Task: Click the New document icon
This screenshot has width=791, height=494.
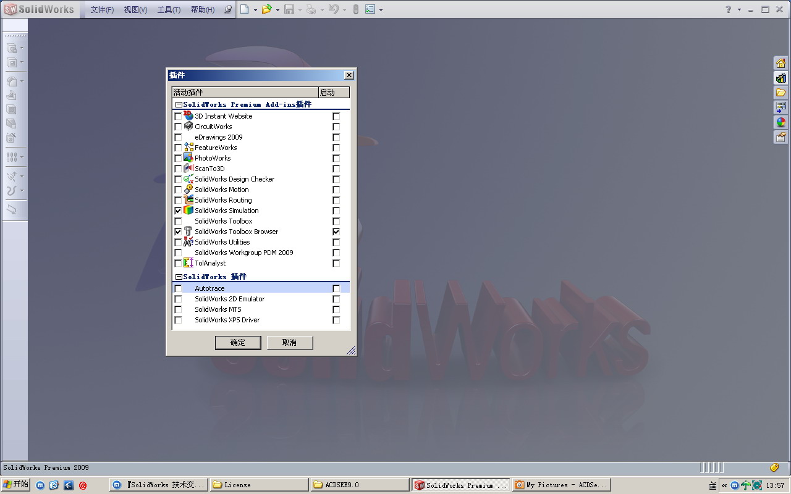Action: 245,9
